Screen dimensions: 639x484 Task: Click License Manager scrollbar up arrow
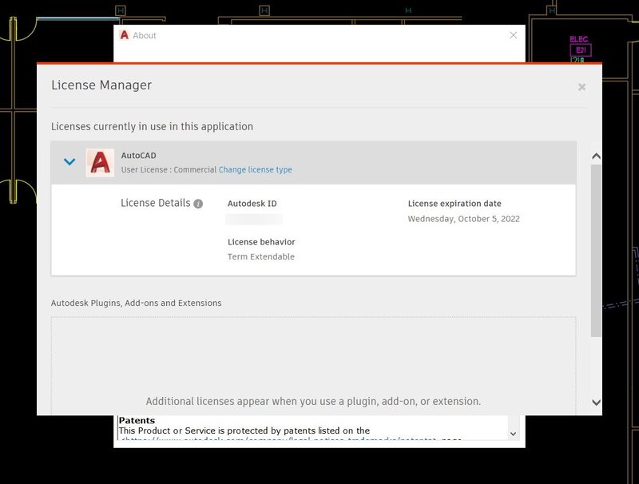point(596,156)
